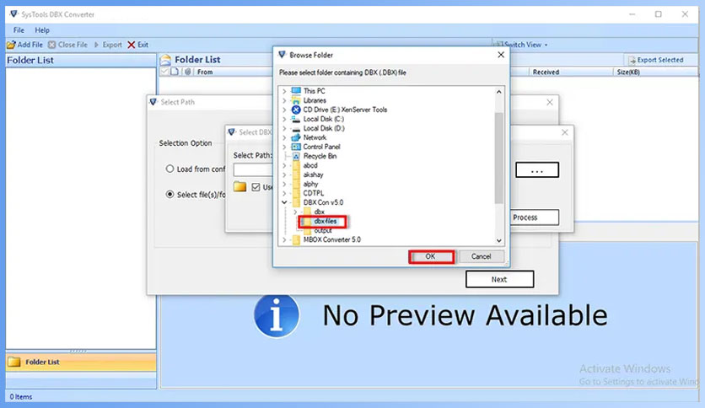Image resolution: width=705 pixels, height=408 pixels.
Task: Click the From column header
Action: 205,72
